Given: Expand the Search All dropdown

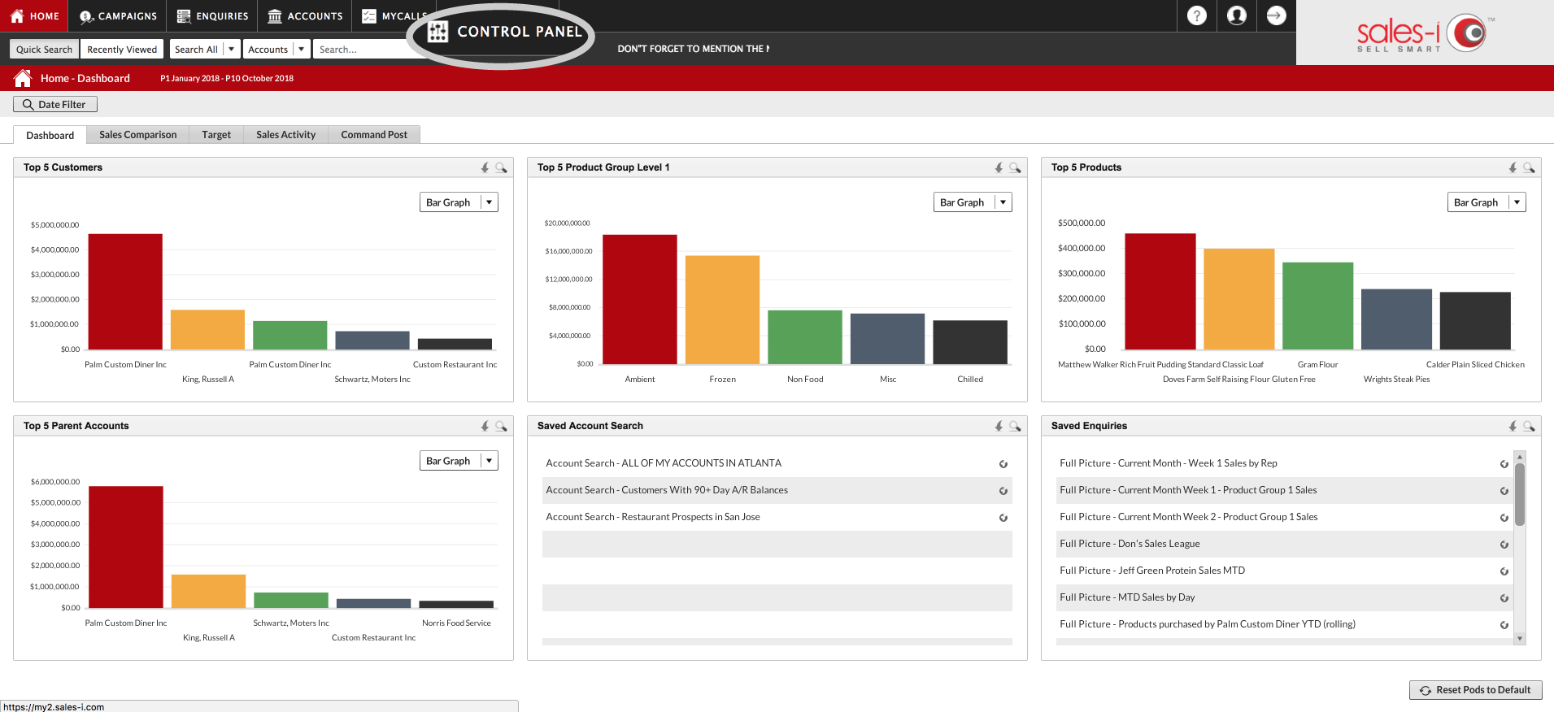Looking at the screenshot, I should click(231, 50).
